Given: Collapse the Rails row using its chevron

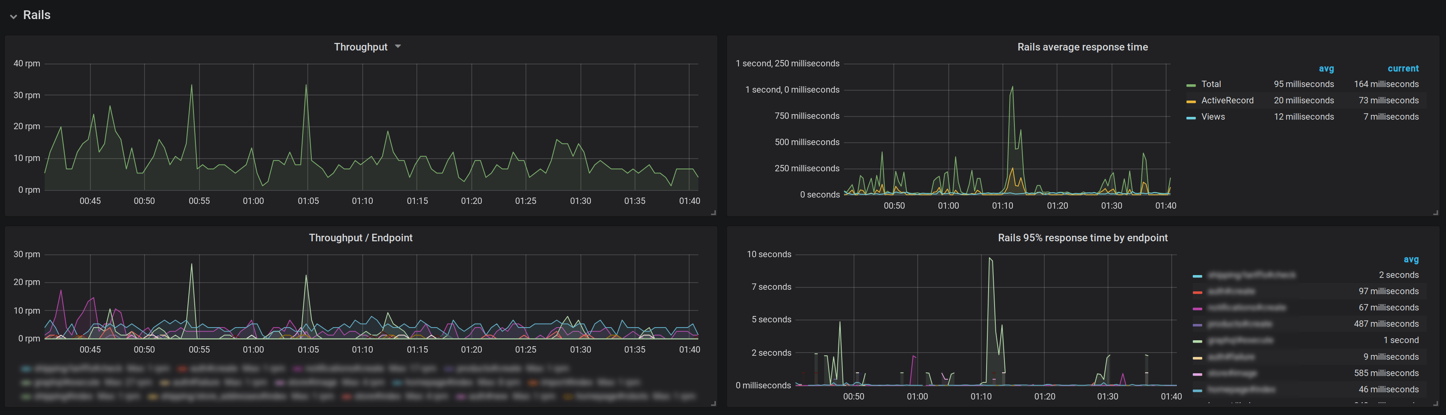Looking at the screenshot, I should coord(14,16).
